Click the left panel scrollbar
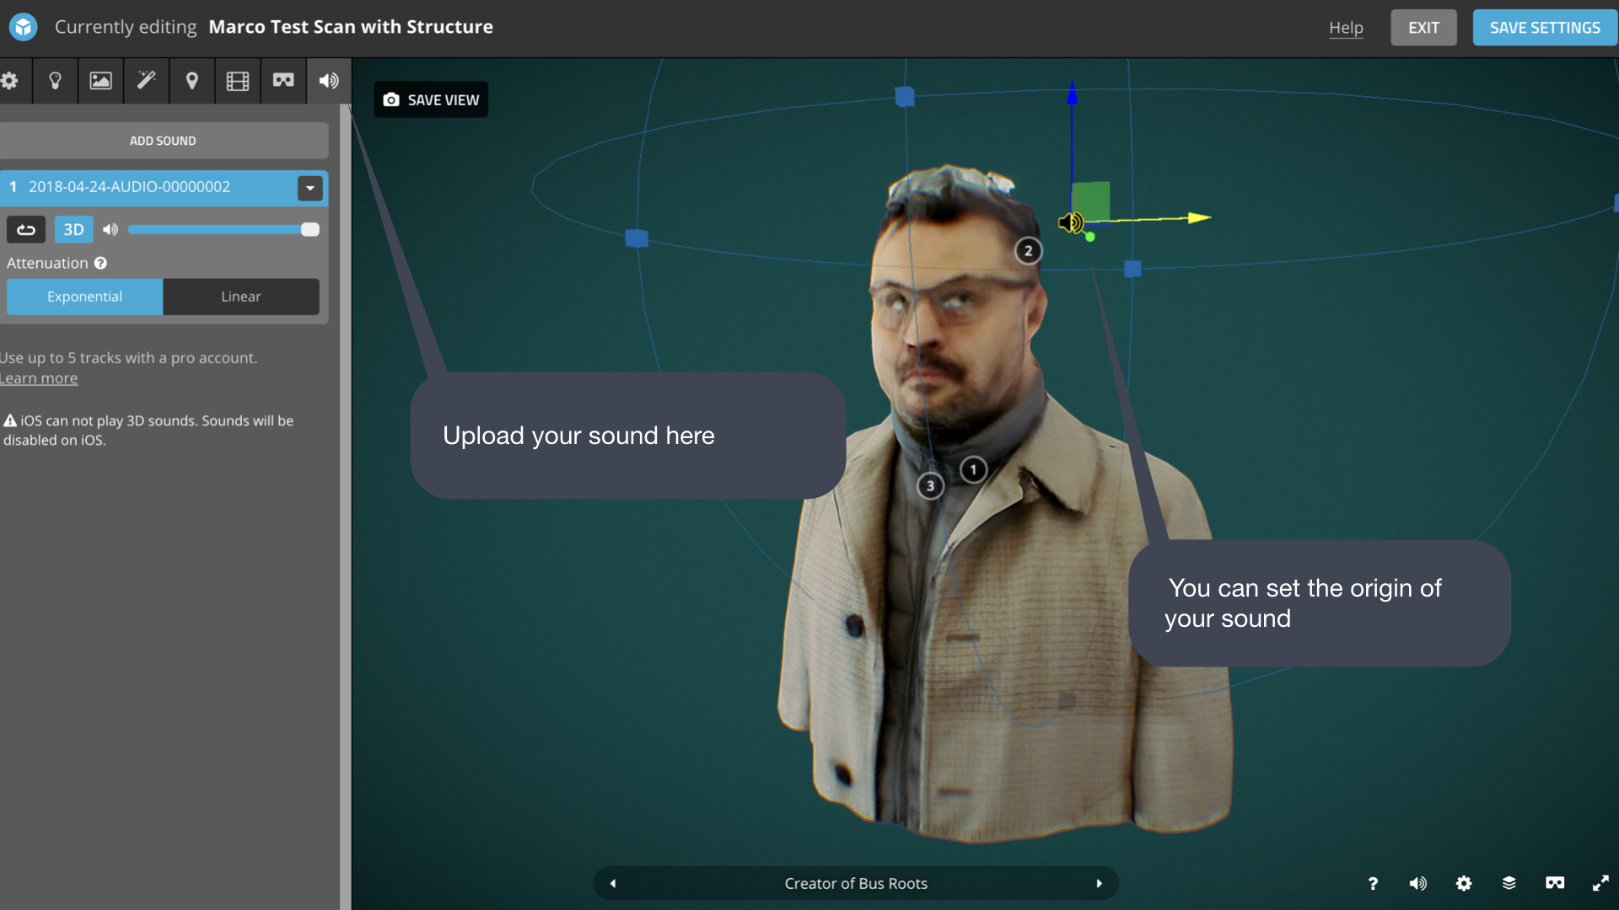1619x910 pixels. 345,506
